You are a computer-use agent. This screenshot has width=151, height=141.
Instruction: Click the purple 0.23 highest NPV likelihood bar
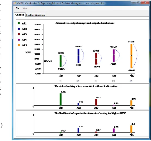[114, 131]
